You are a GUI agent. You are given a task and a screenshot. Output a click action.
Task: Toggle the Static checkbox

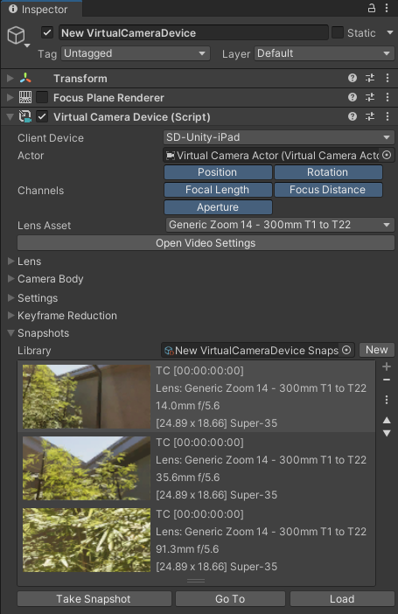(x=338, y=32)
